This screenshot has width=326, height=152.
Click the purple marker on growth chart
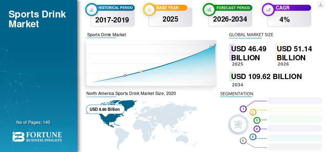click(125, 75)
